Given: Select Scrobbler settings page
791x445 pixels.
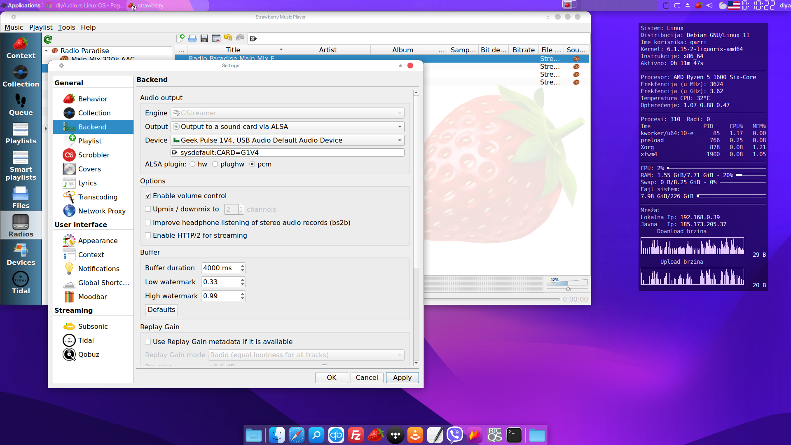Looking at the screenshot, I should pyautogui.click(x=93, y=155).
